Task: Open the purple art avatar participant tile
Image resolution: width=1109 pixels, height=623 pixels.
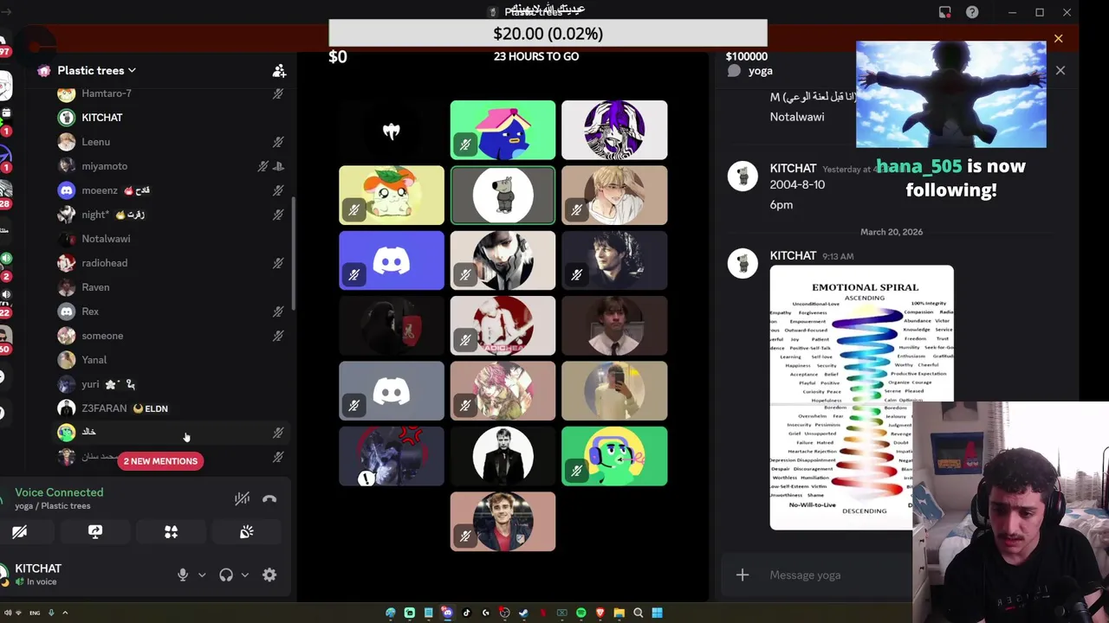Action: tap(614, 130)
